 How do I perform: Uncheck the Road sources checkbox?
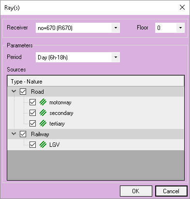point(23,92)
